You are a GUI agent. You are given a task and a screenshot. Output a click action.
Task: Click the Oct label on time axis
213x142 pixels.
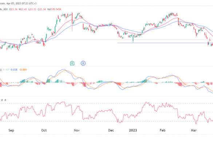click(x=44, y=130)
